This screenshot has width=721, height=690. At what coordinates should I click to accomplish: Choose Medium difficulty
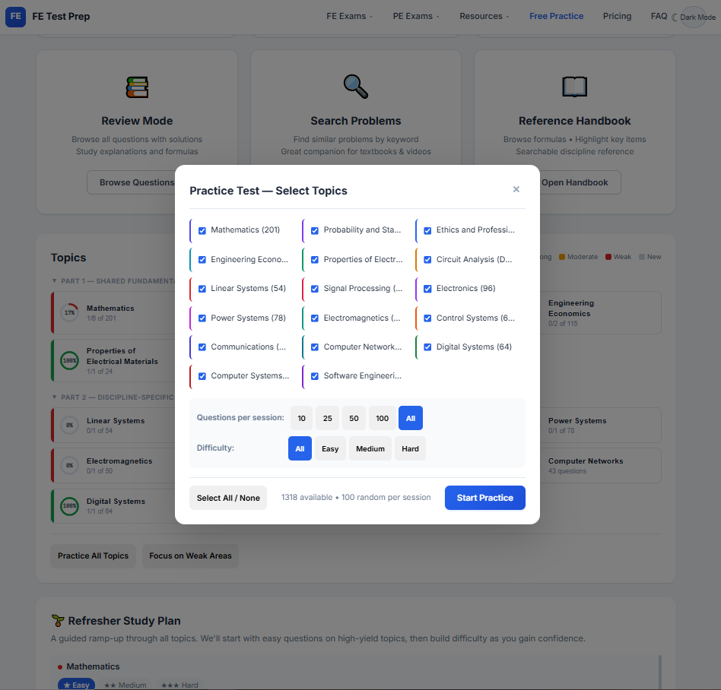click(370, 448)
